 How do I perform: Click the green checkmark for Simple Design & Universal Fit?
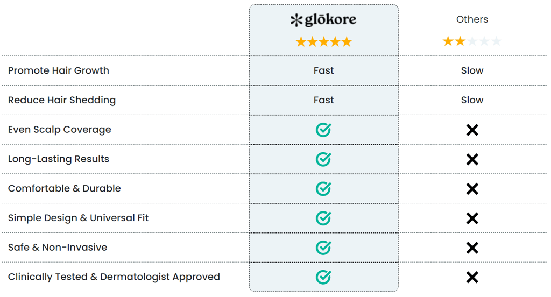coord(323,218)
